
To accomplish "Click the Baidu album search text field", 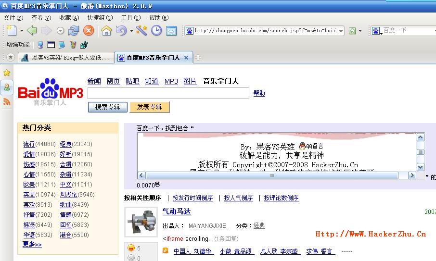I will [x=168, y=93].
